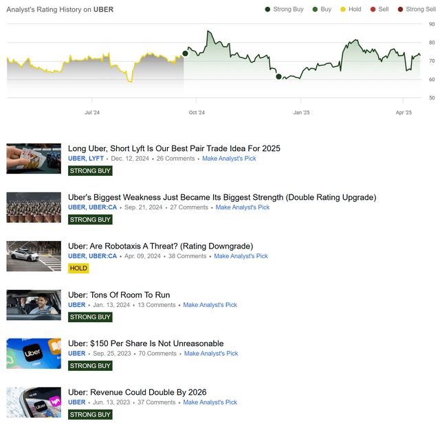Open article Long Uber, Short Lyft pair trade

pyautogui.click(x=174, y=148)
